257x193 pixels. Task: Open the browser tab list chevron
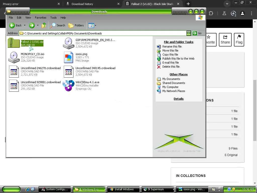(x=227, y=4)
